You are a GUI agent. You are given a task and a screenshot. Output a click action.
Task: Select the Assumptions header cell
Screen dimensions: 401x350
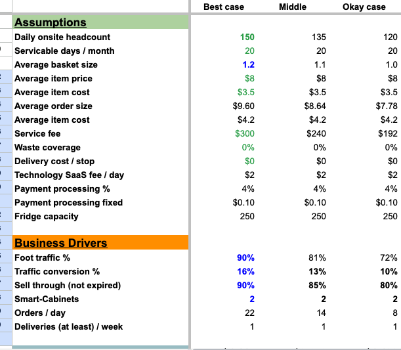[x=100, y=22]
